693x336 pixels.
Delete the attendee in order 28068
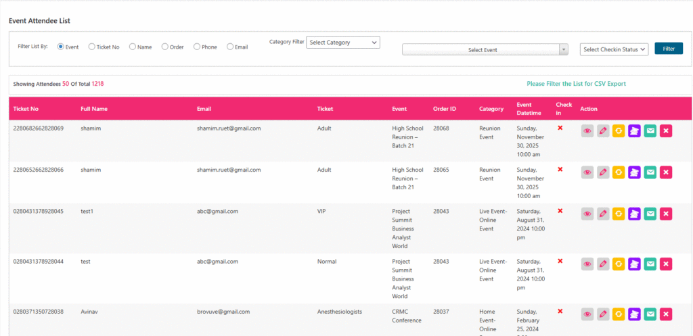point(666,131)
